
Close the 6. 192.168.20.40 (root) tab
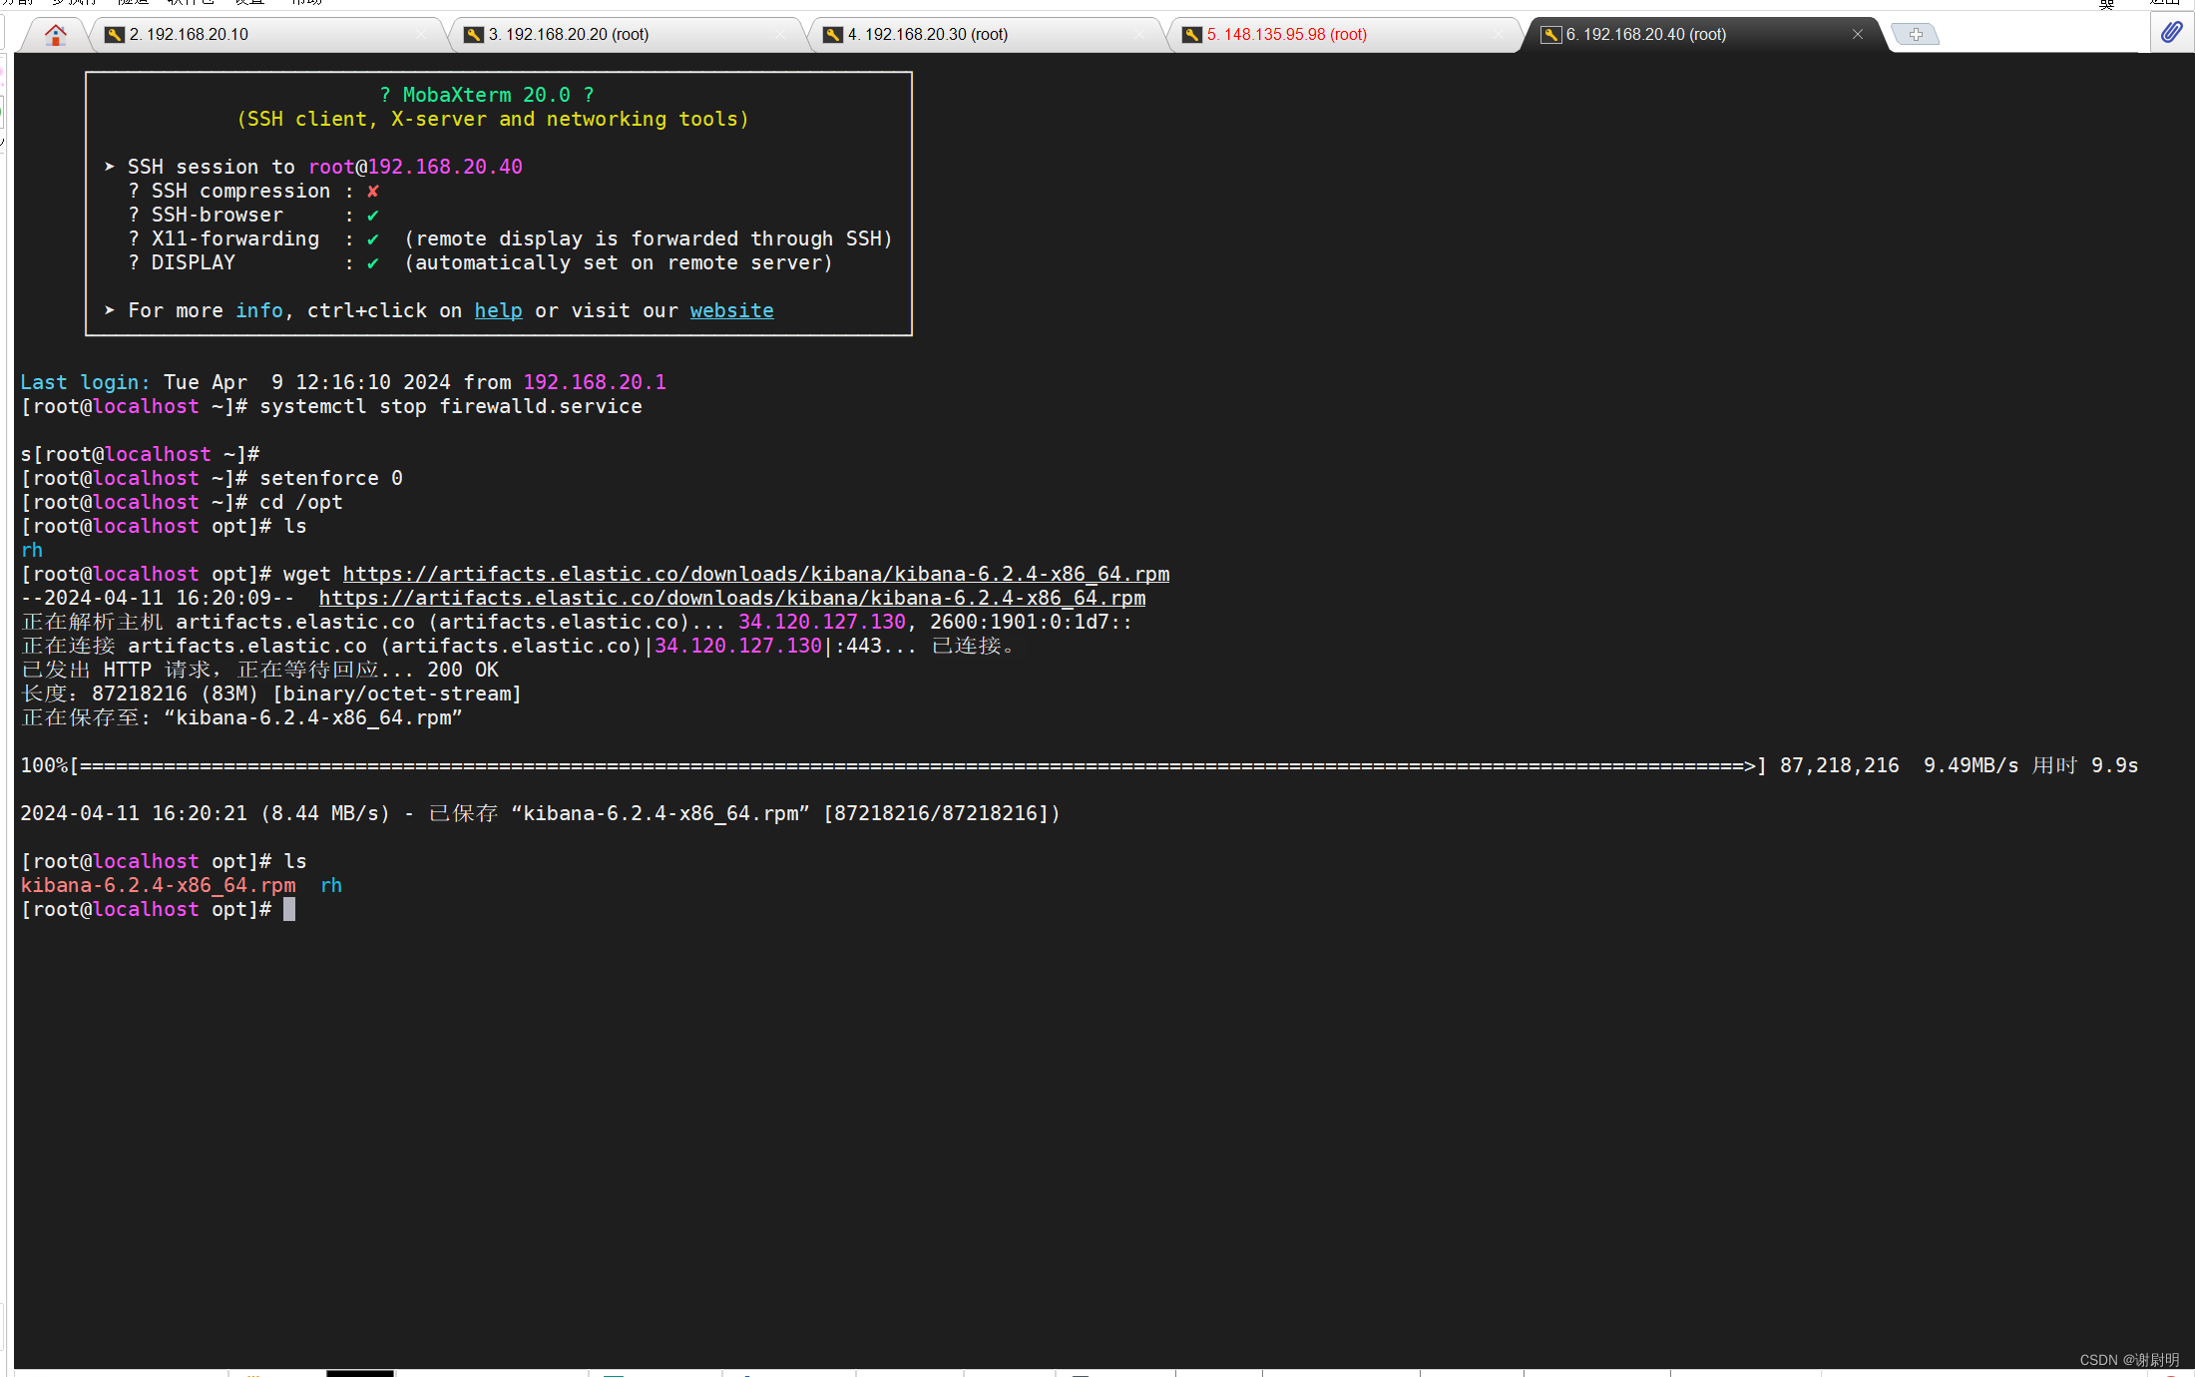point(1858,34)
